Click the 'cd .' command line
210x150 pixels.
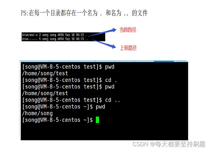(69, 80)
